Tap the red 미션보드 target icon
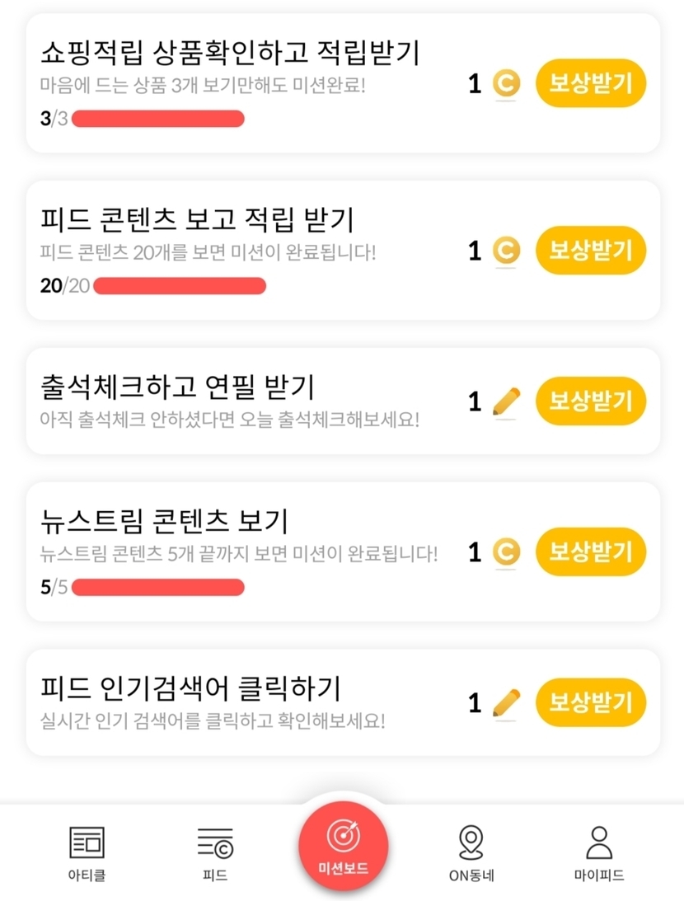The width and height of the screenshot is (684, 901). [x=343, y=838]
